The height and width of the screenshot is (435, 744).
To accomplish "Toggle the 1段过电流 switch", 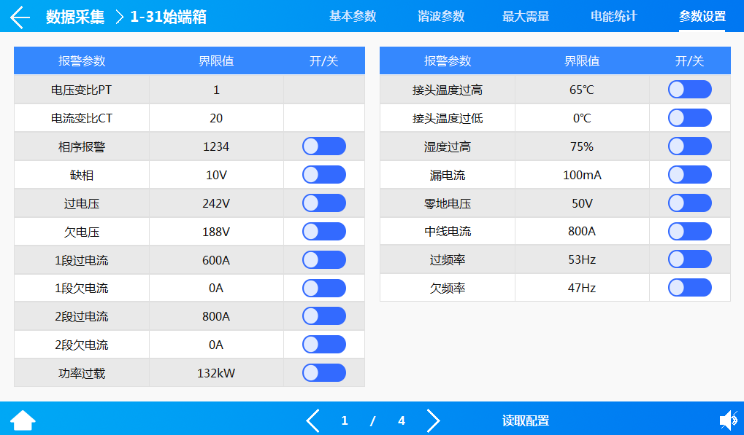I will [x=324, y=260].
